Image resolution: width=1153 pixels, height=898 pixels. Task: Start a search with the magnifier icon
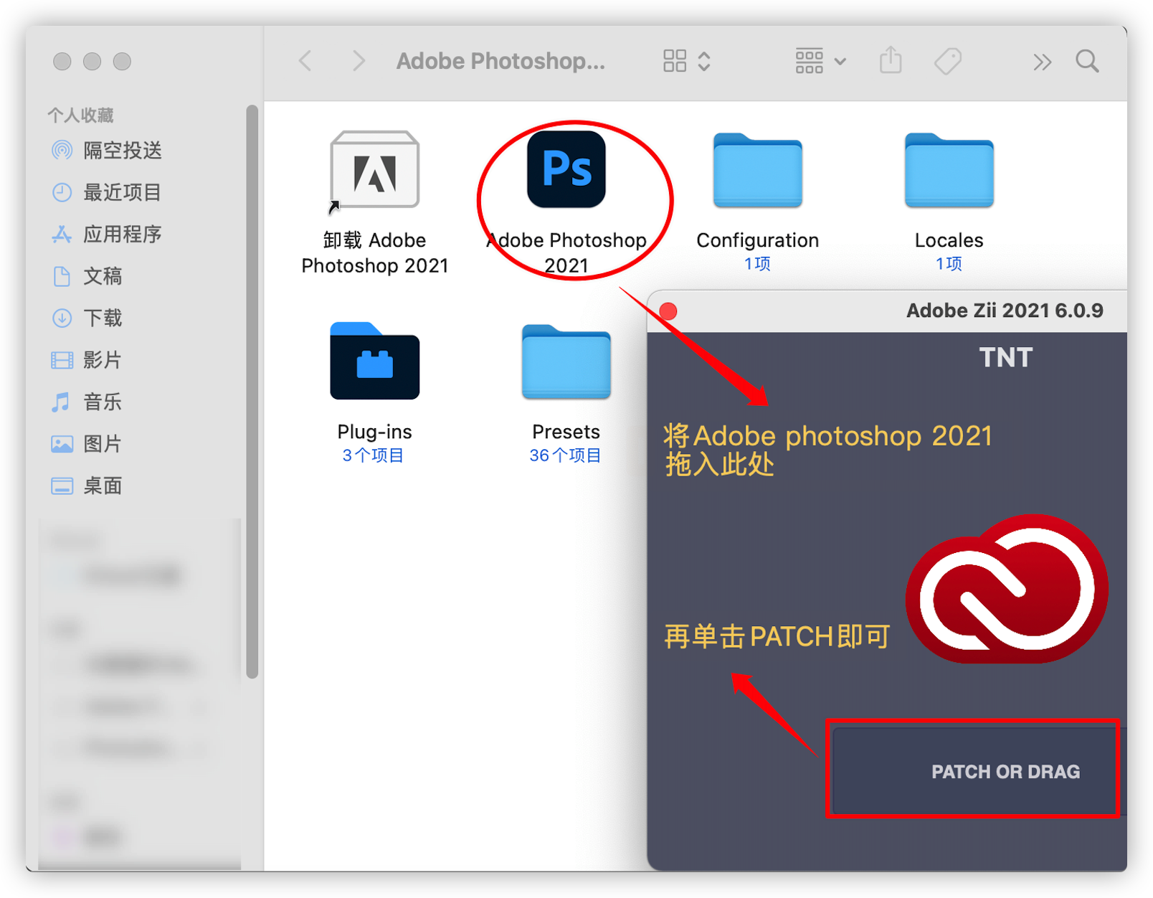[x=1087, y=61]
